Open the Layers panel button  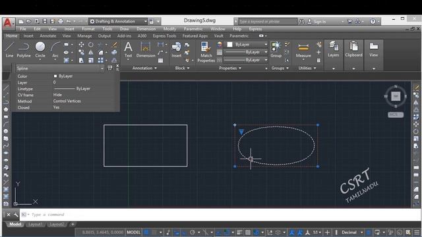(334, 49)
